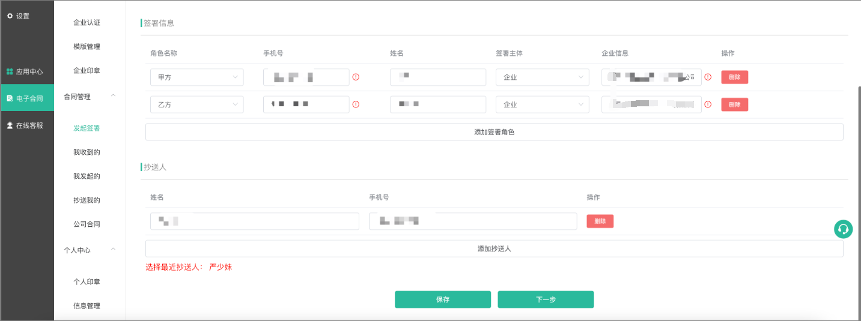Select recent CC recipient 严少妹
861x321 pixels.
(x=220, y=267)
